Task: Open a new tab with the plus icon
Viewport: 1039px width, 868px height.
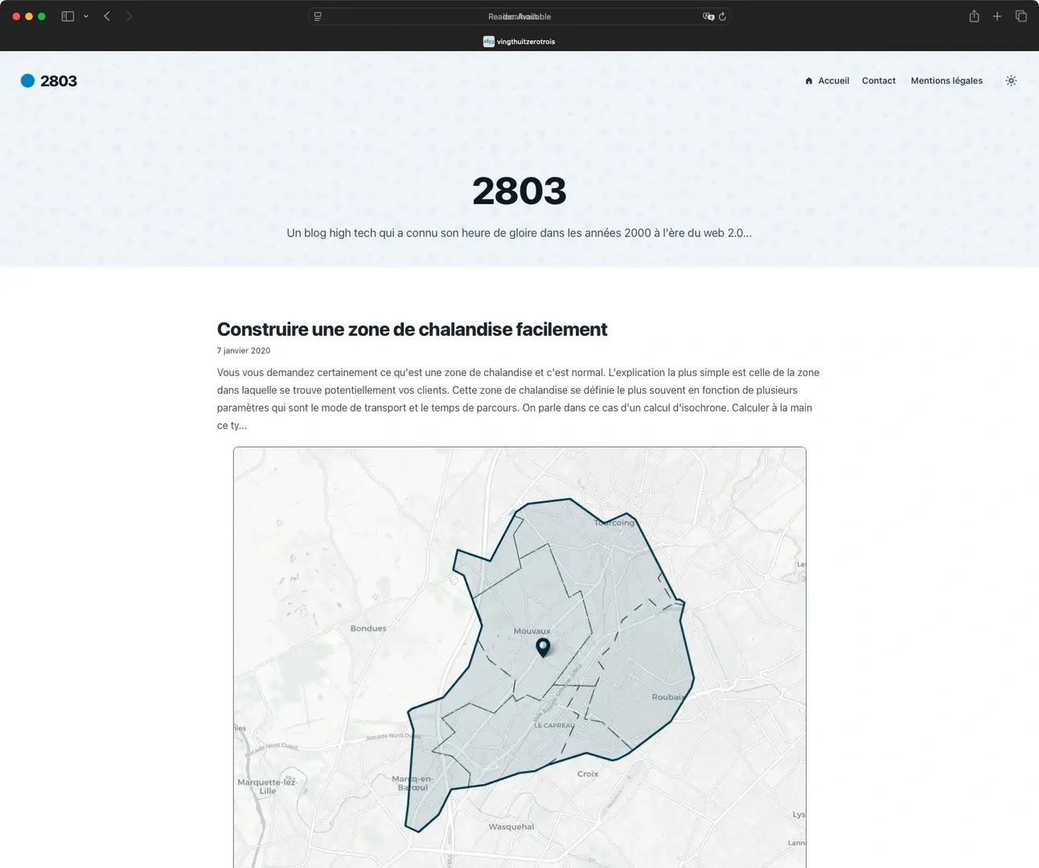Action: pos(997,16)
